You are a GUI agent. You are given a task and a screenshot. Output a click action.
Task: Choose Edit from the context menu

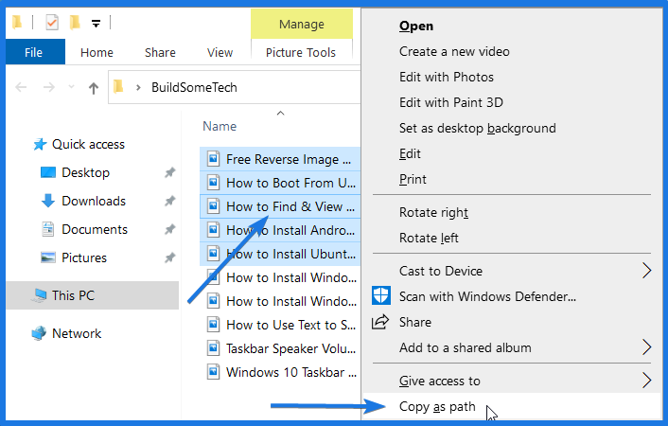(x=410, y=154)
